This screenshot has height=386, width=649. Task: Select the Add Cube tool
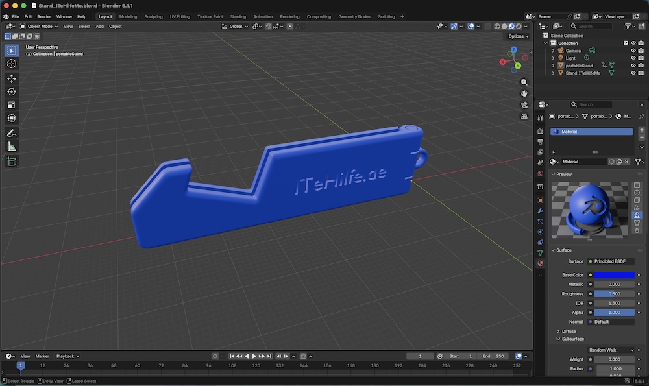pos(12,162)
